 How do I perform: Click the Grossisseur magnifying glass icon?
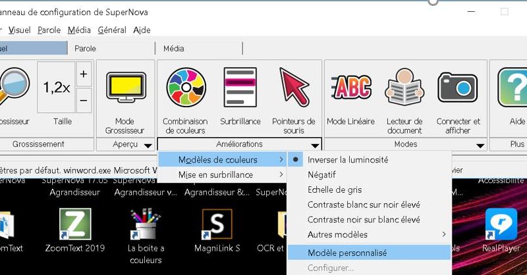point(13,87)
